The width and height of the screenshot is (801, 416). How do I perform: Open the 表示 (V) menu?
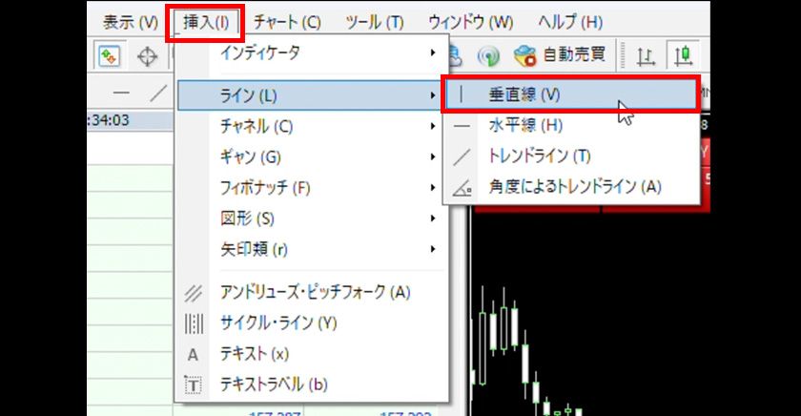tap(132, 22)
